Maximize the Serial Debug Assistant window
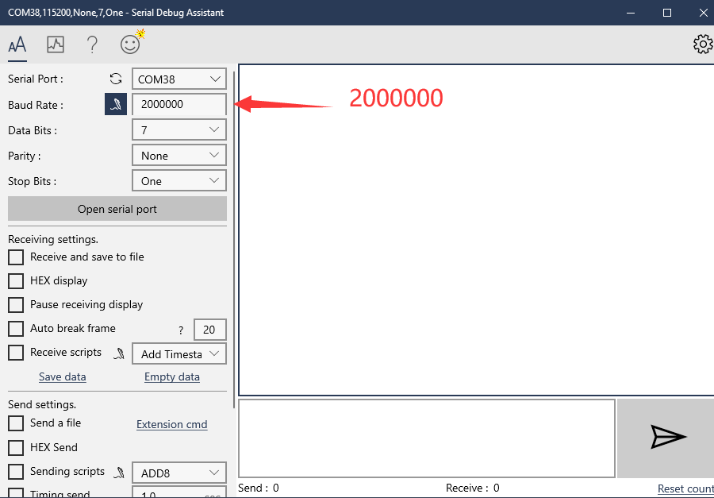The image size is (714, 498). point(667,13)
